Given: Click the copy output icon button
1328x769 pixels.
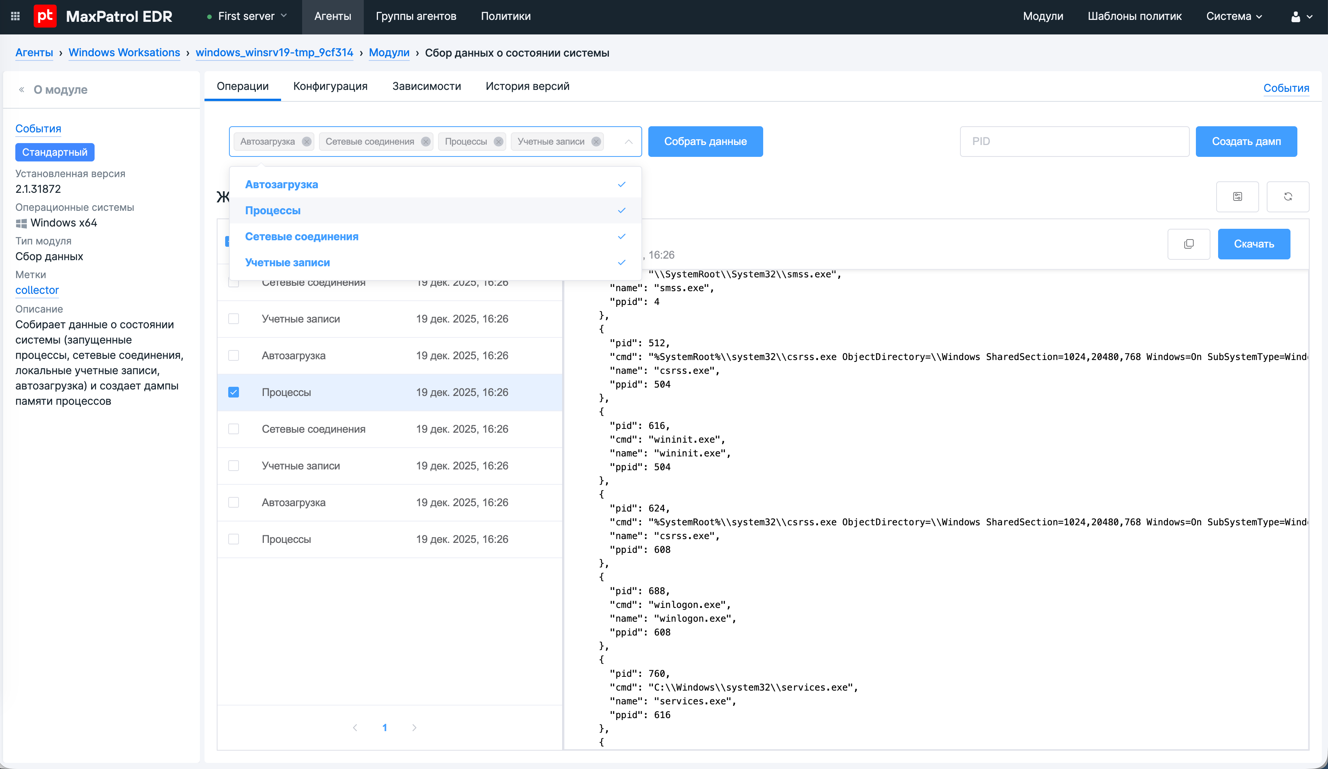Looking at the screenshot, I should click(1188, 244).
